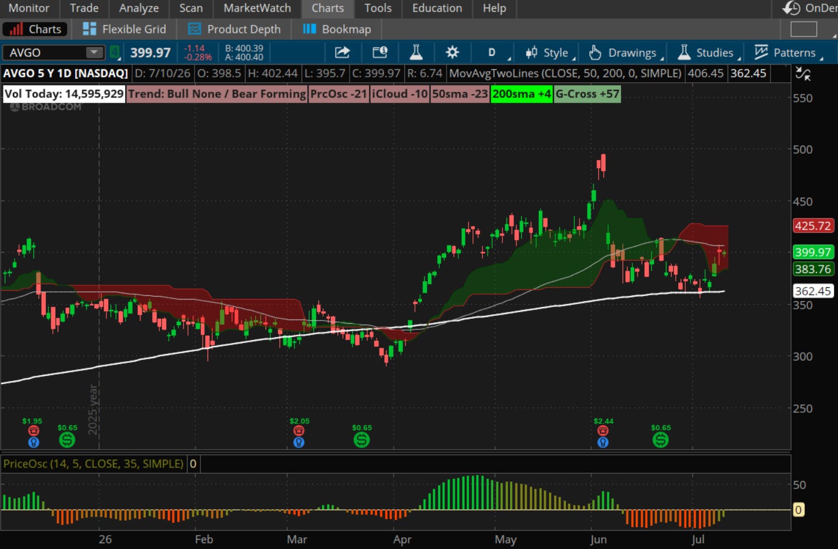Image resolution: width=838 pixels, height=549 pixels.
Task: Click the blue lightbulb event icon in March
Action: point(299,442)
